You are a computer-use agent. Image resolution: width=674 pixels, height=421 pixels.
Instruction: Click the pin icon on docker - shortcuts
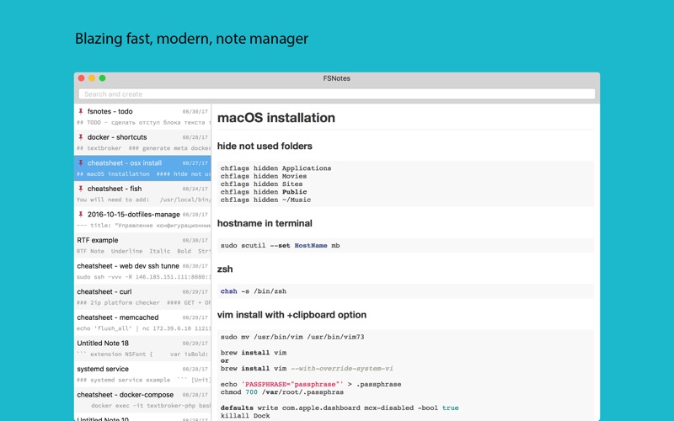80,137
